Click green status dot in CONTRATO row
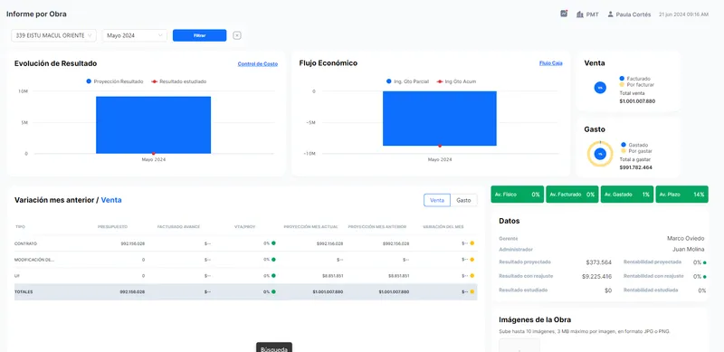Viewport: 724px width, 352px height. (273, 243)
